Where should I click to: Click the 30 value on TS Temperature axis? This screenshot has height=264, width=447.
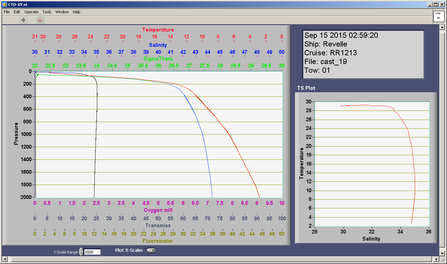click(x=309, y=102)
